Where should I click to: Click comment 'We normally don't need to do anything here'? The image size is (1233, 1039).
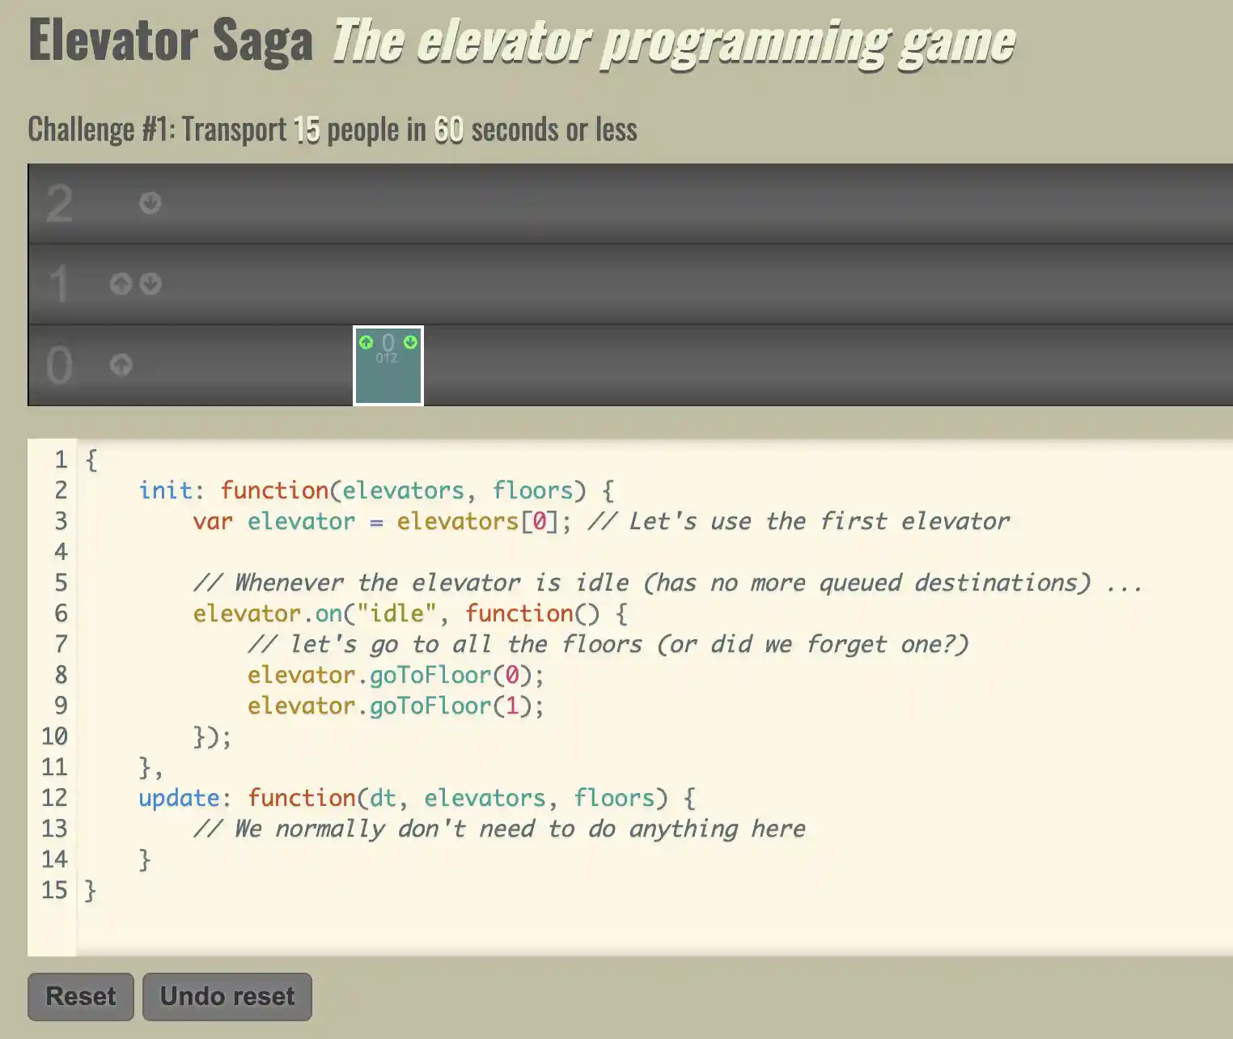(x=499, y=829)
